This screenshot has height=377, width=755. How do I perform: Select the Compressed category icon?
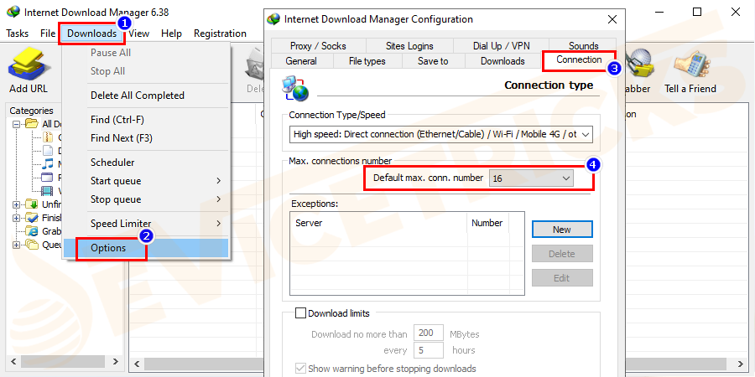[47, 137]
